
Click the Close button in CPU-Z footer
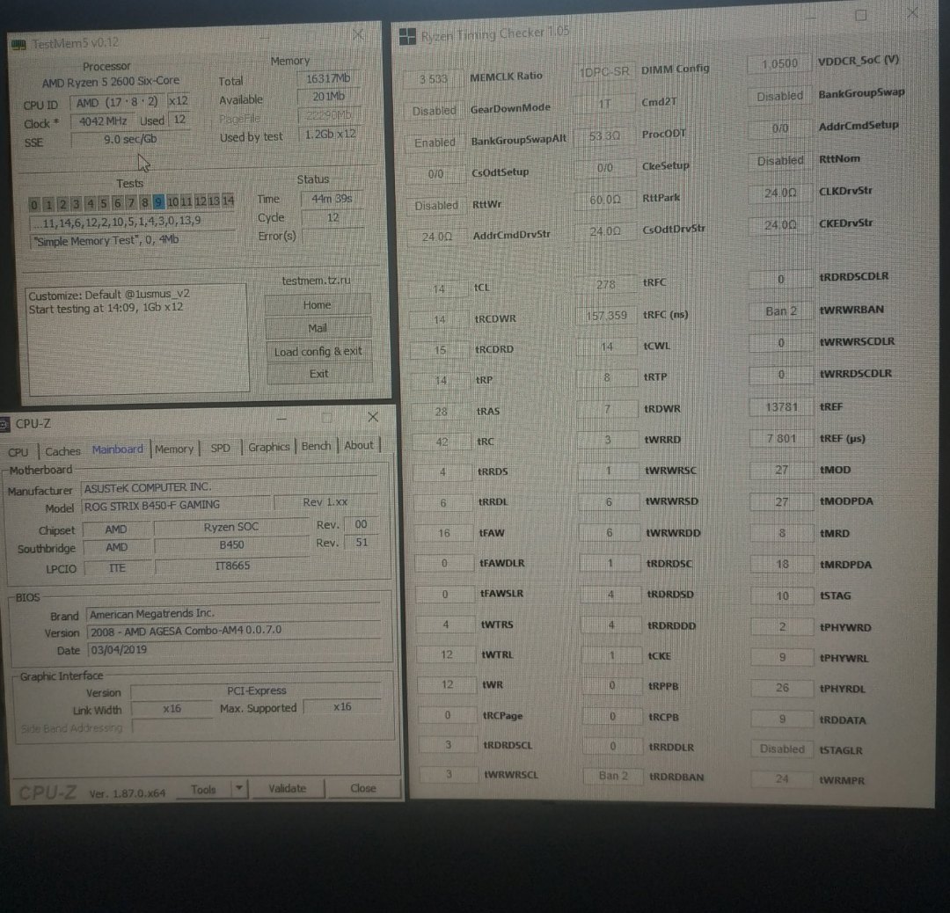click(363, 787)
